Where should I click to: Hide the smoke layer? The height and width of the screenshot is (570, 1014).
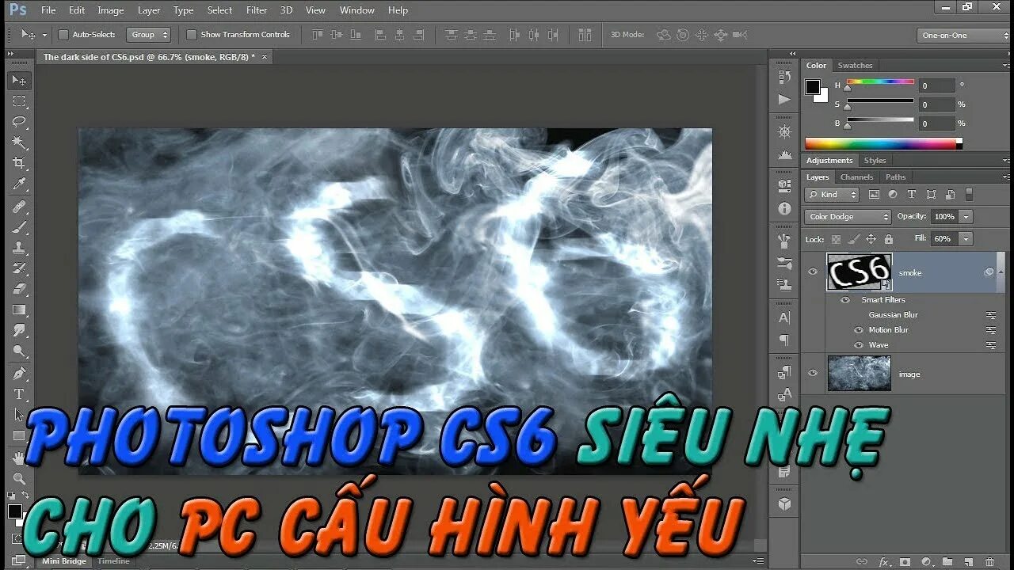812,272
